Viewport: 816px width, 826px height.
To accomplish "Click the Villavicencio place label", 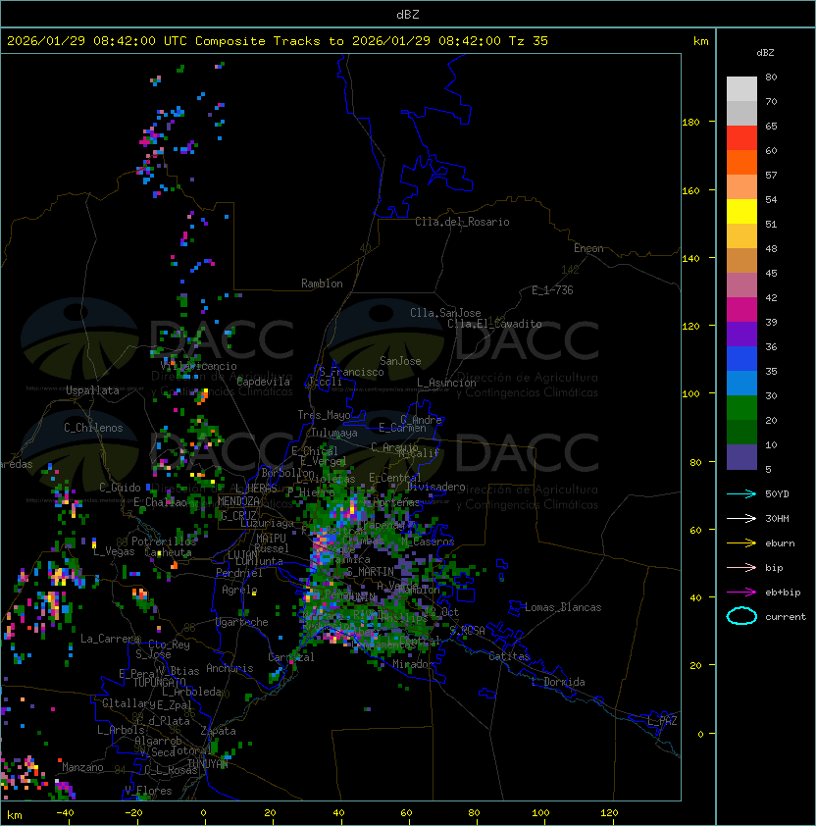I will pos(198,366).
